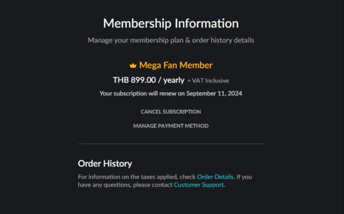Image resolution: width=344 pixels, height=214 pixels.
Task: Click the Membership Information heading
Action: 171,23
